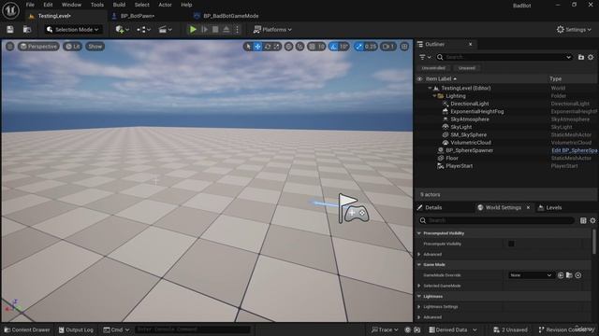
Task: Open the Cinematics toolbar menu
Action: pos(166,29)
